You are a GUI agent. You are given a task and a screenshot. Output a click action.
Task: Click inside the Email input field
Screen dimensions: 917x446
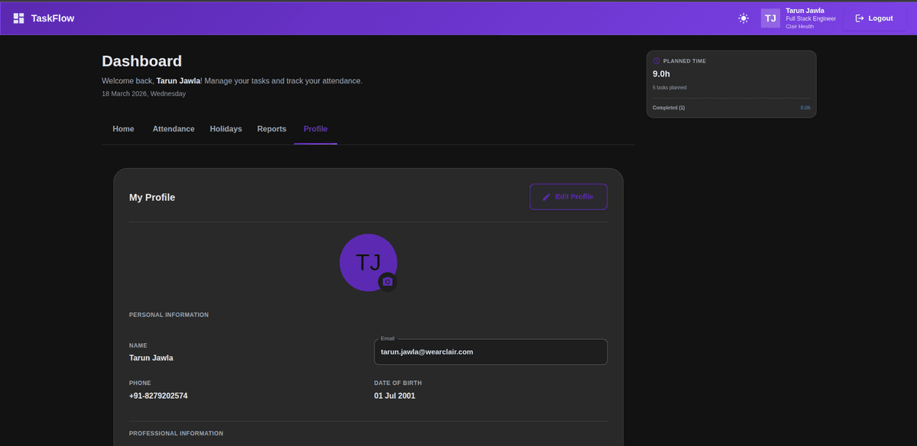pyautogui.click(x=490, y=351)
